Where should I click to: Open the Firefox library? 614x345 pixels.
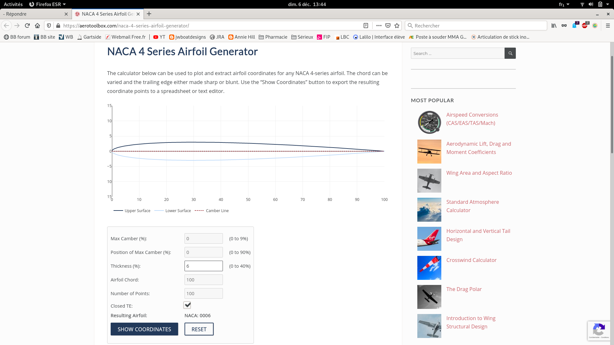(x=554, y=26)
